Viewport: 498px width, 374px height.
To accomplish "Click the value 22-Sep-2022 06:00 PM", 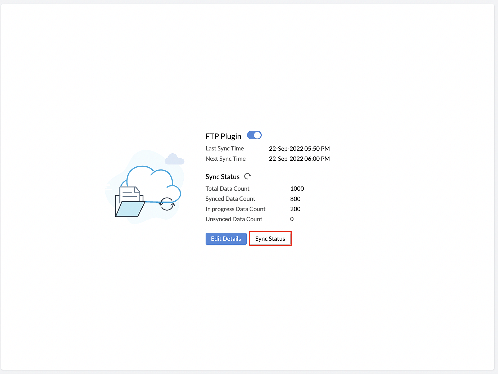I will tap(299, 159).
